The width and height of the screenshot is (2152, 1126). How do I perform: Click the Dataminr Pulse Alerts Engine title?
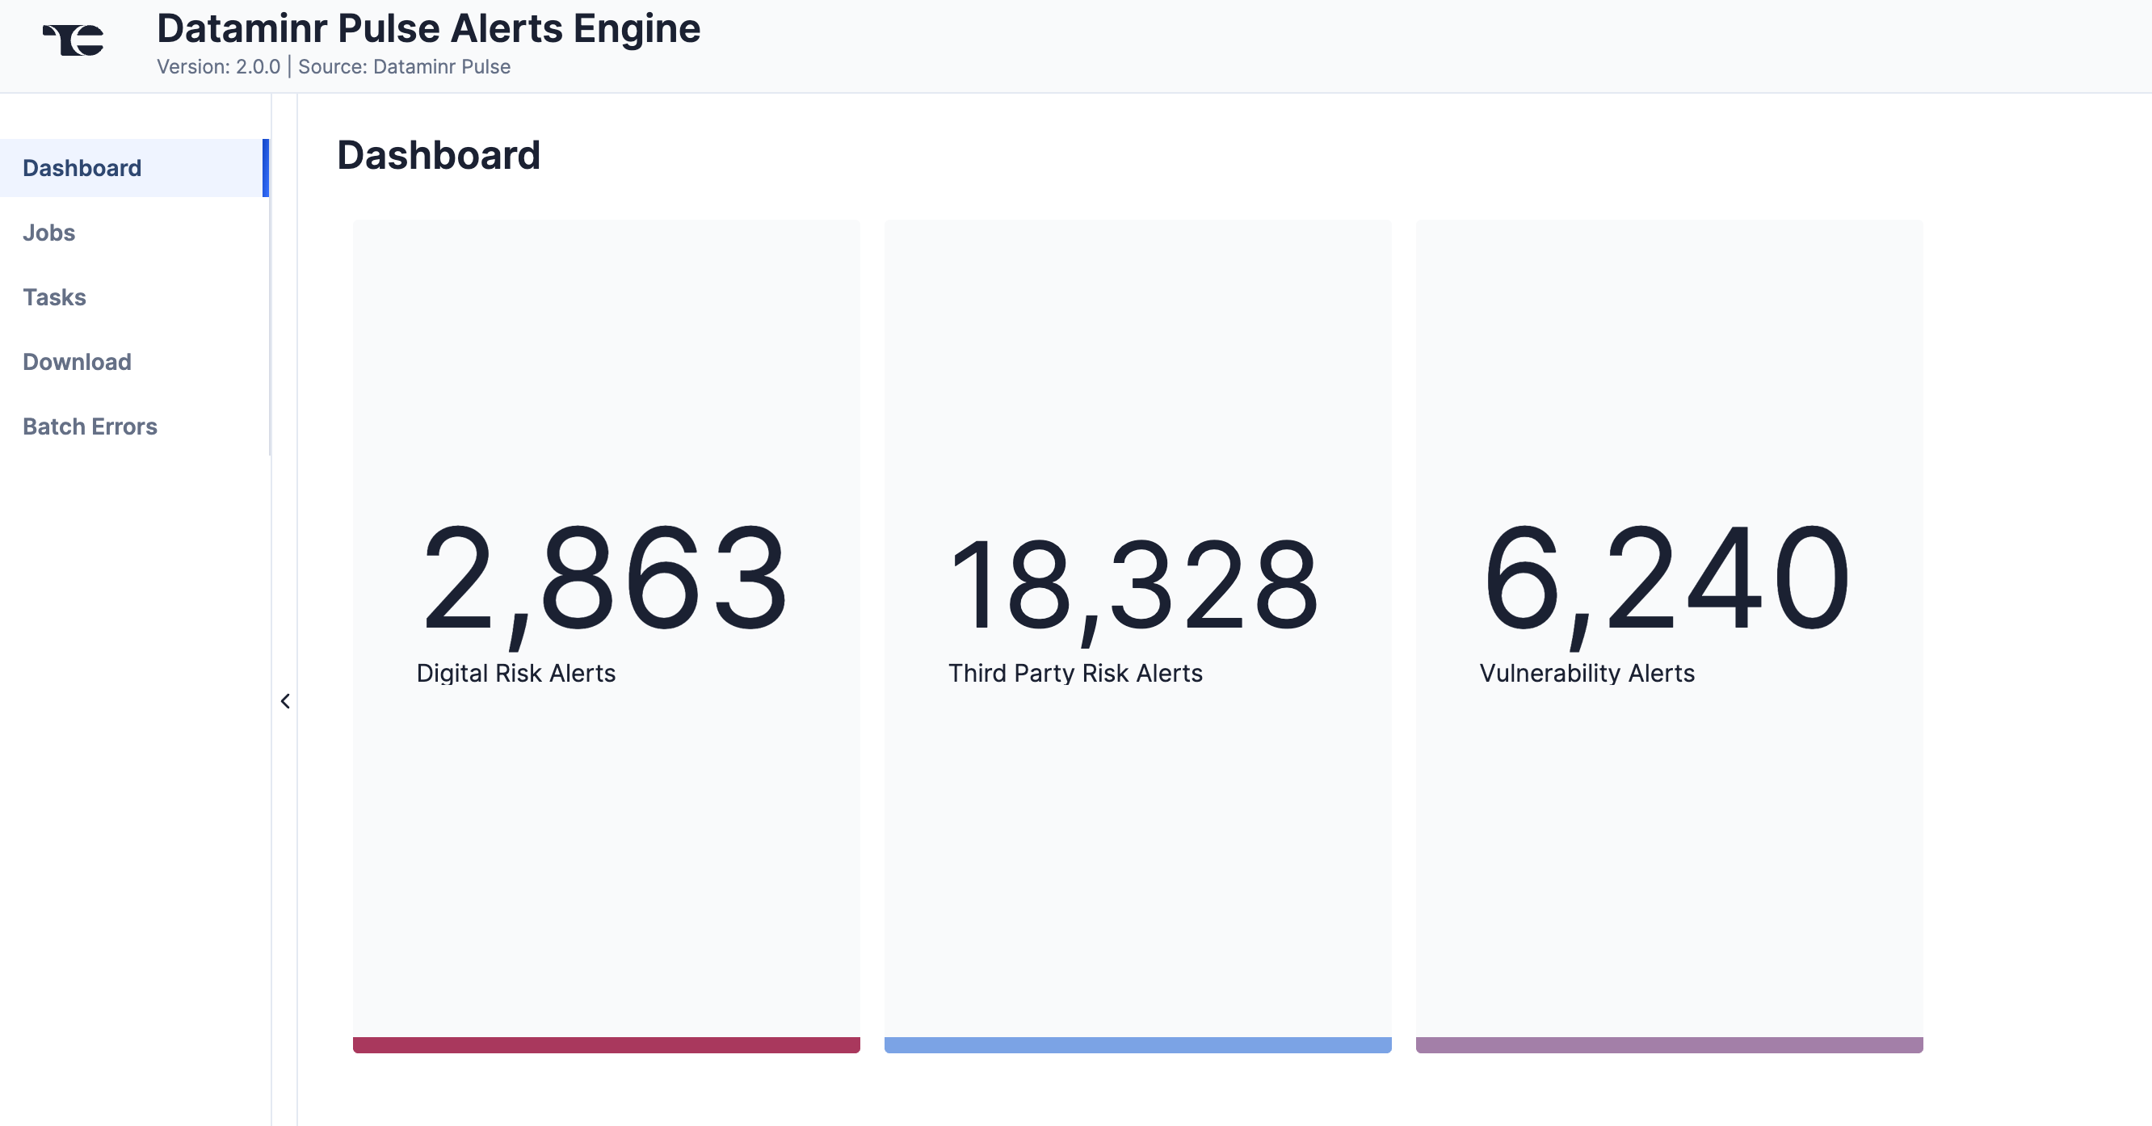point(427,28)
